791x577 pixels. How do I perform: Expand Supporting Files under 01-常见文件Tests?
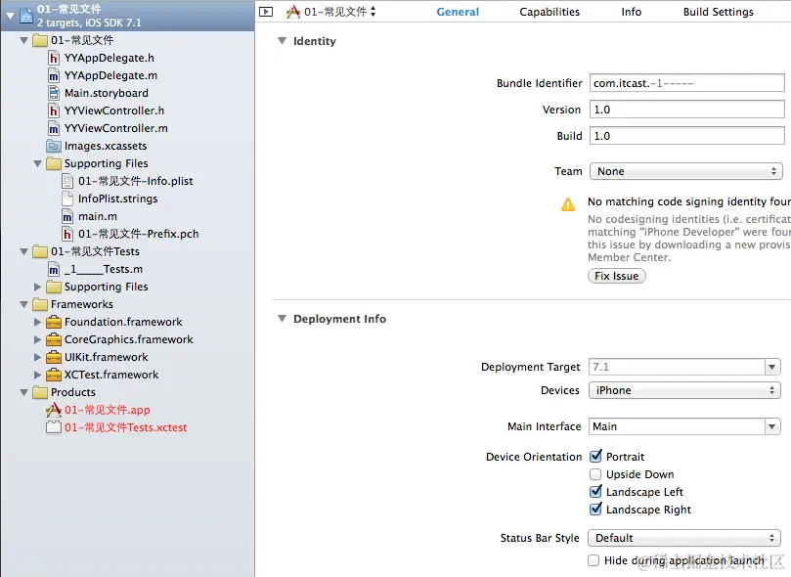point(37,287)
